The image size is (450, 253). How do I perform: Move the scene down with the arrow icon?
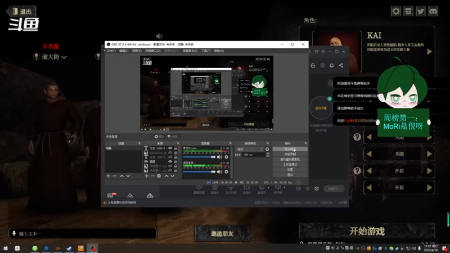pyautogui.click(x=128, y=176)
